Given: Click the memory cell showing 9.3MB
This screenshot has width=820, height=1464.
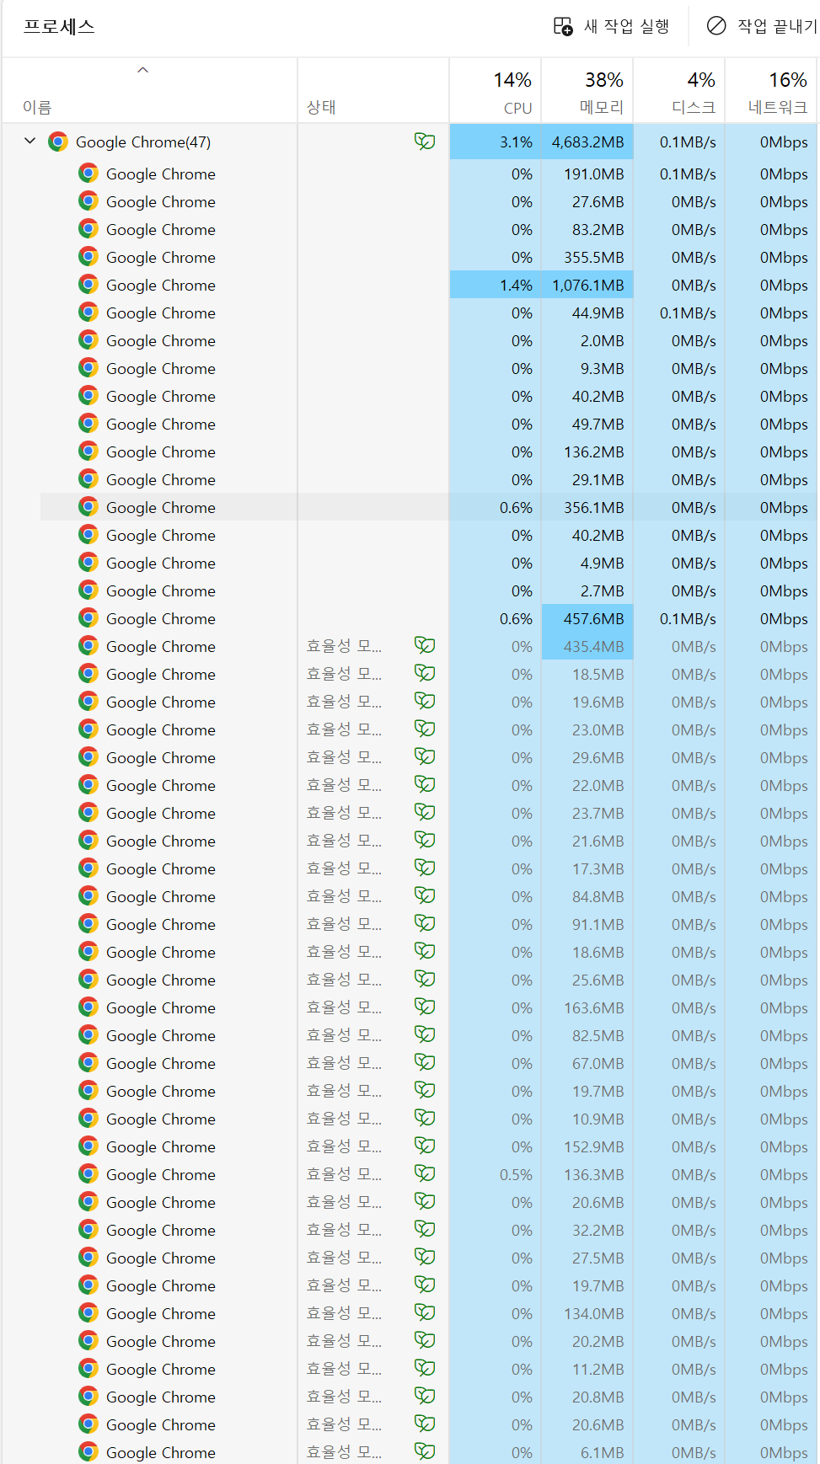Looking at the screenshot, I should [587, 368].
